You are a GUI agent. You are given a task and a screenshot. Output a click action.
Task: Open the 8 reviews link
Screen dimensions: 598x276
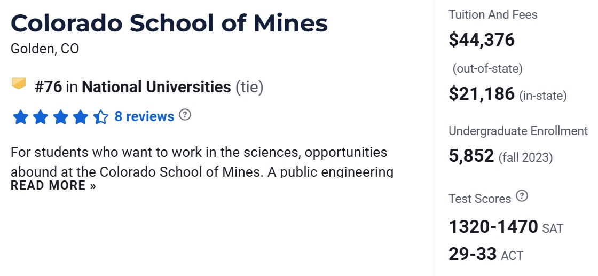pos(144,116)
